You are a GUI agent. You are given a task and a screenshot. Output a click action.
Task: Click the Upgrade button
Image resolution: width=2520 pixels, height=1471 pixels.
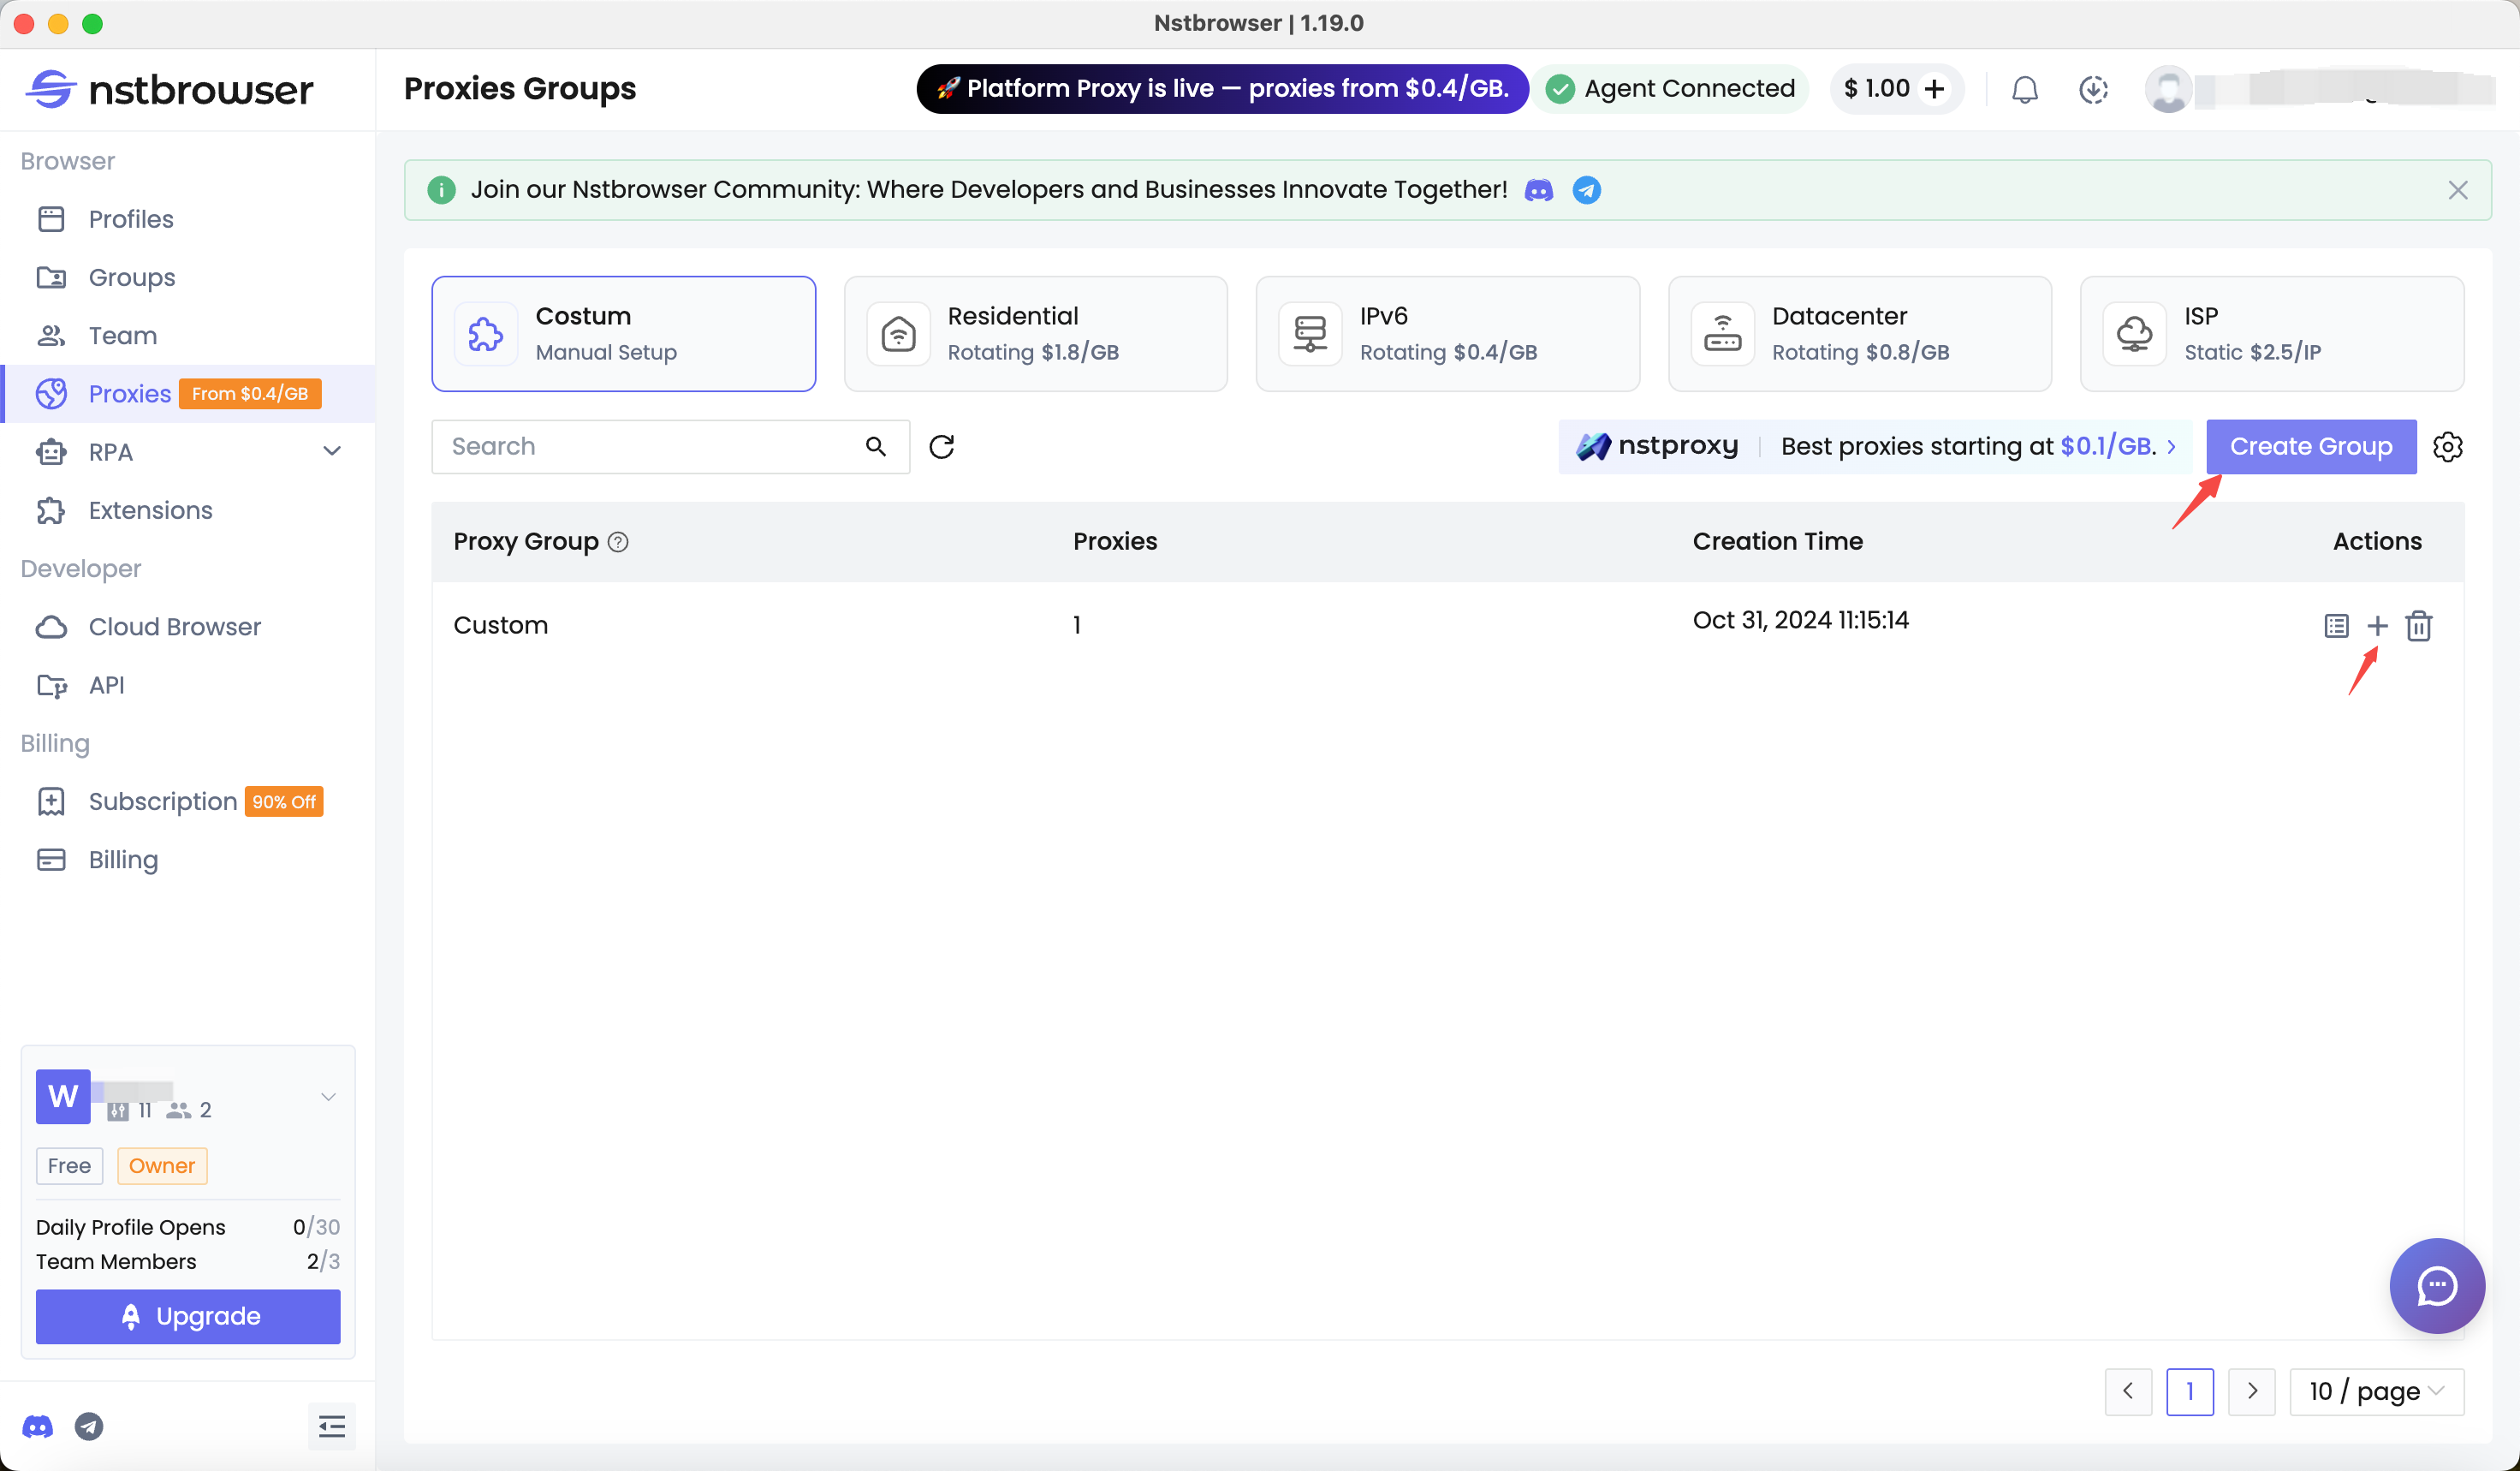tap(188, 1316)
